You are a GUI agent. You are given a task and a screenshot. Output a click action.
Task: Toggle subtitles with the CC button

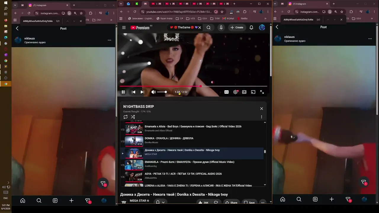coord(227,92)
